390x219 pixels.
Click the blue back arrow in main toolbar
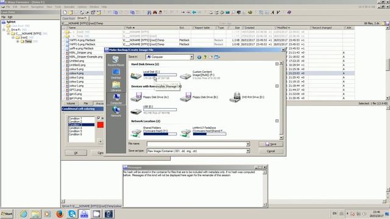coord(194,12)
